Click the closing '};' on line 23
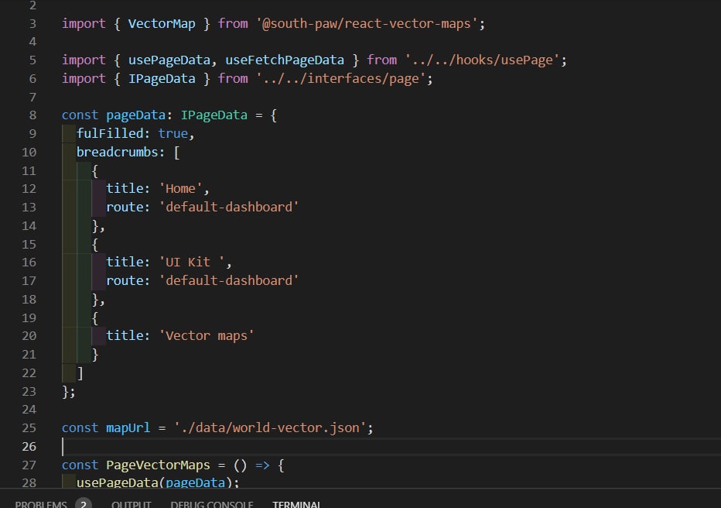 (x=69, y=392)
